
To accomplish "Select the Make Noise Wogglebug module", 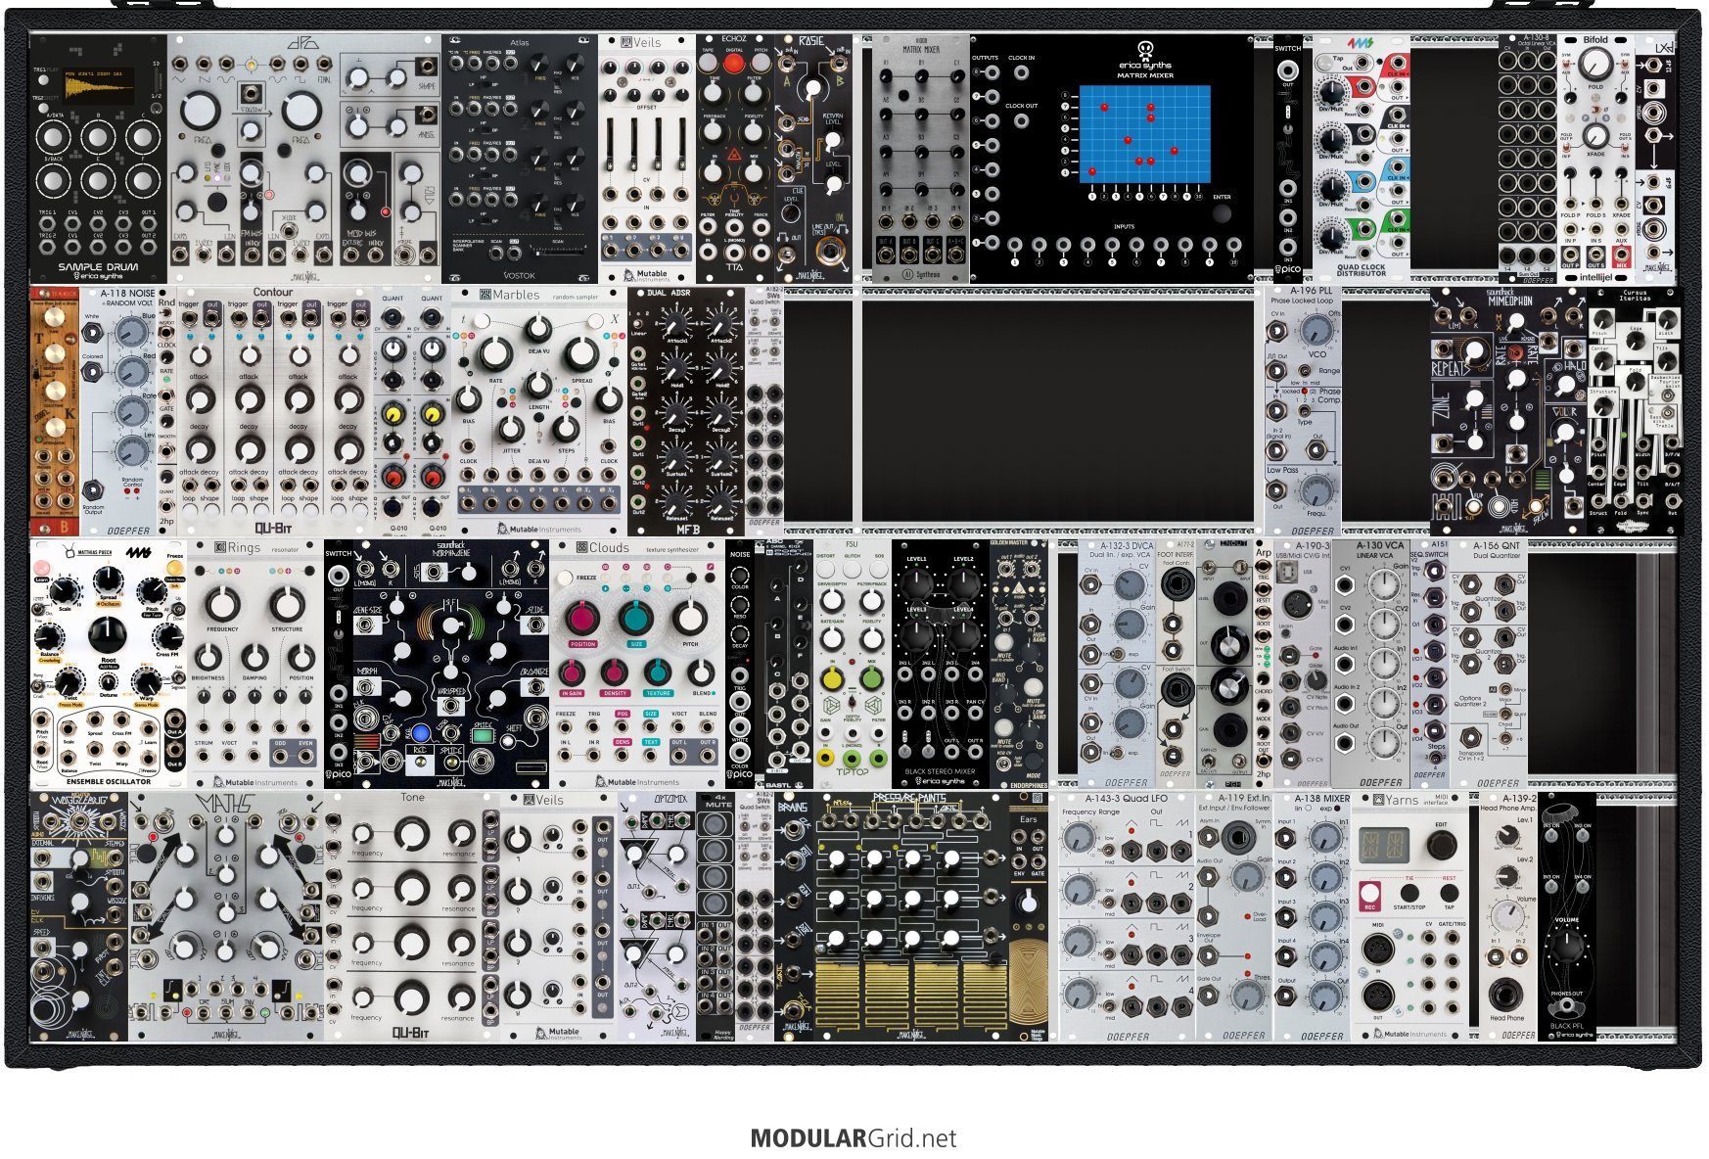I will click(x=79, y=916).
